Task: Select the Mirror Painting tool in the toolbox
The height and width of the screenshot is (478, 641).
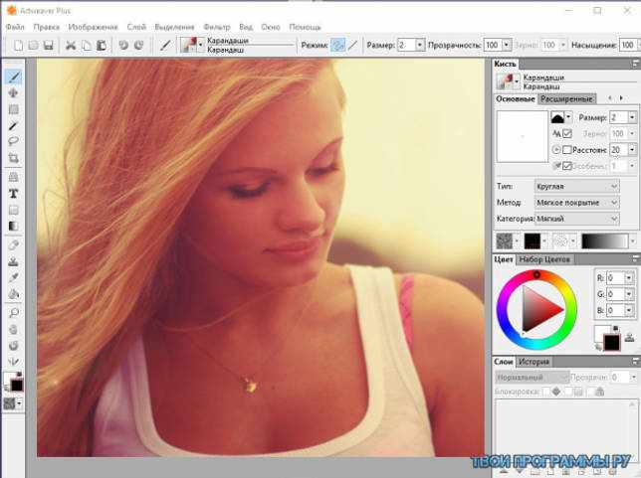Action: click(x=14, y=362)
